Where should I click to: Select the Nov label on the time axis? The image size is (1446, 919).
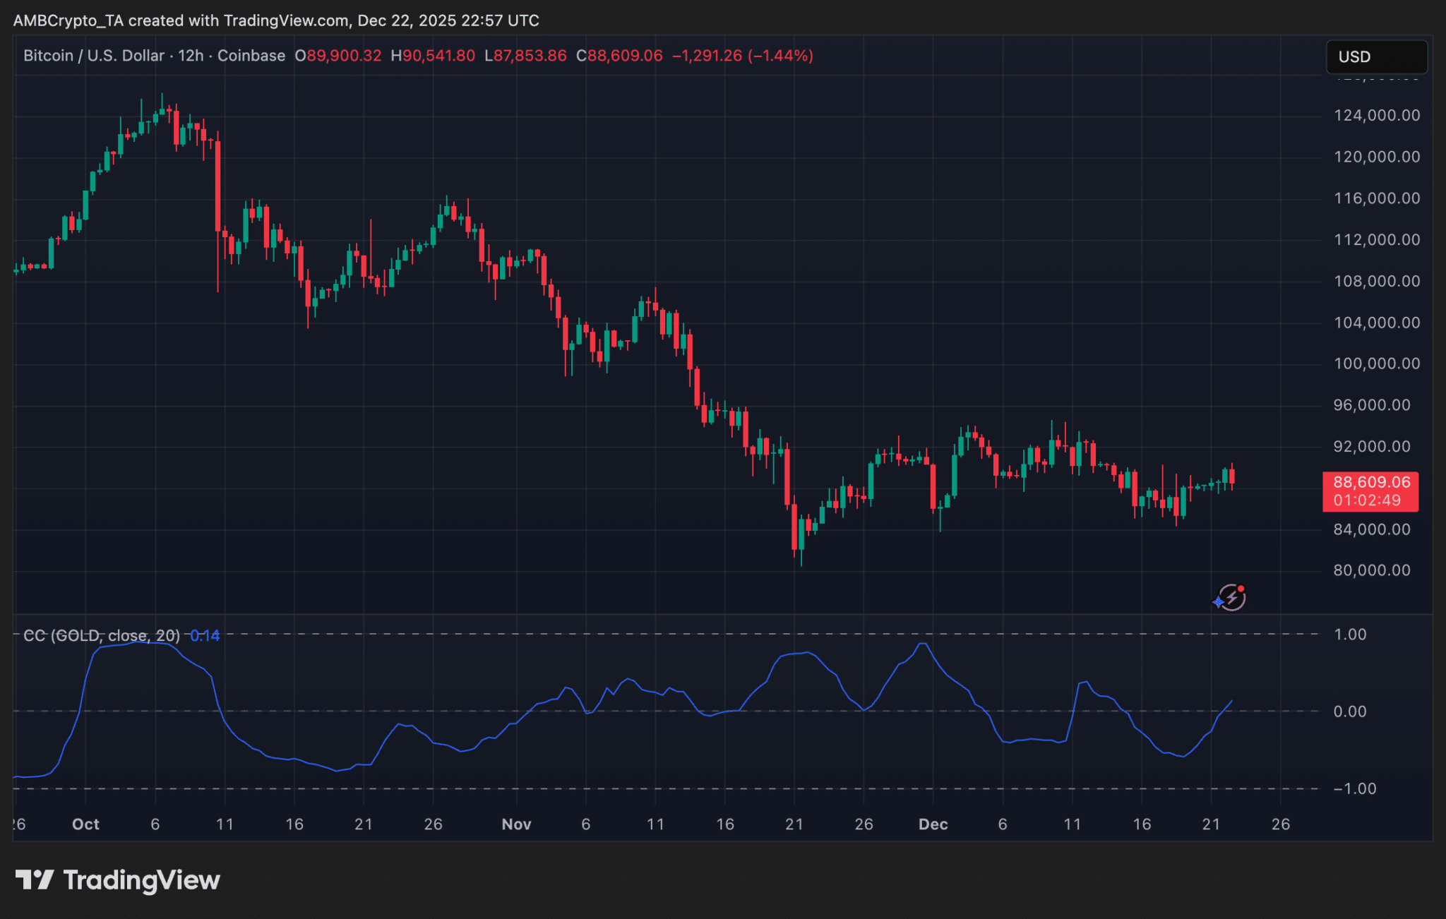516,824
